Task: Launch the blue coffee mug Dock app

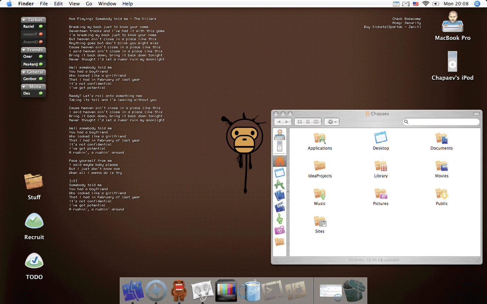Action: 249,290
